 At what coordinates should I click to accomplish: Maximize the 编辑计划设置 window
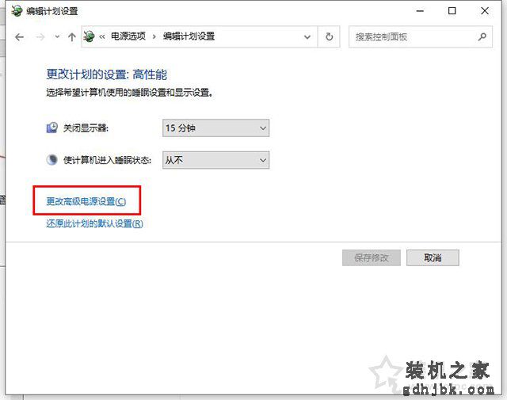coord(452,11)
